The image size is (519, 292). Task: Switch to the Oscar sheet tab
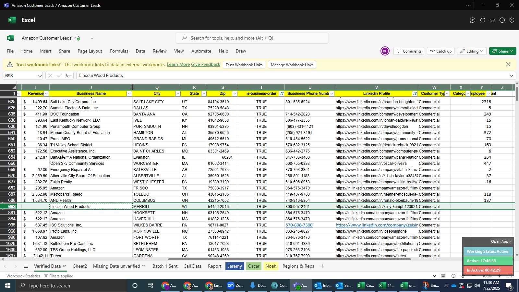[254, 266]
